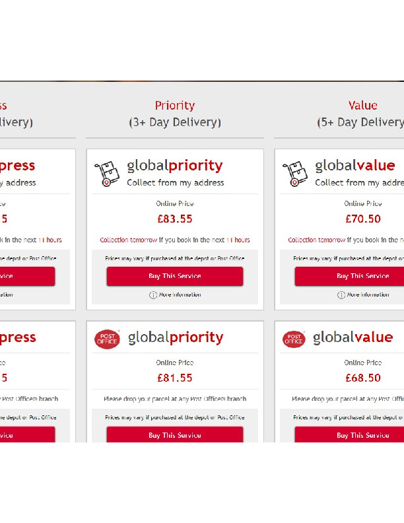
Task: Click the info icon under the £83.55 Buy button
Action: pyautogui.click(x=153, y=295)
